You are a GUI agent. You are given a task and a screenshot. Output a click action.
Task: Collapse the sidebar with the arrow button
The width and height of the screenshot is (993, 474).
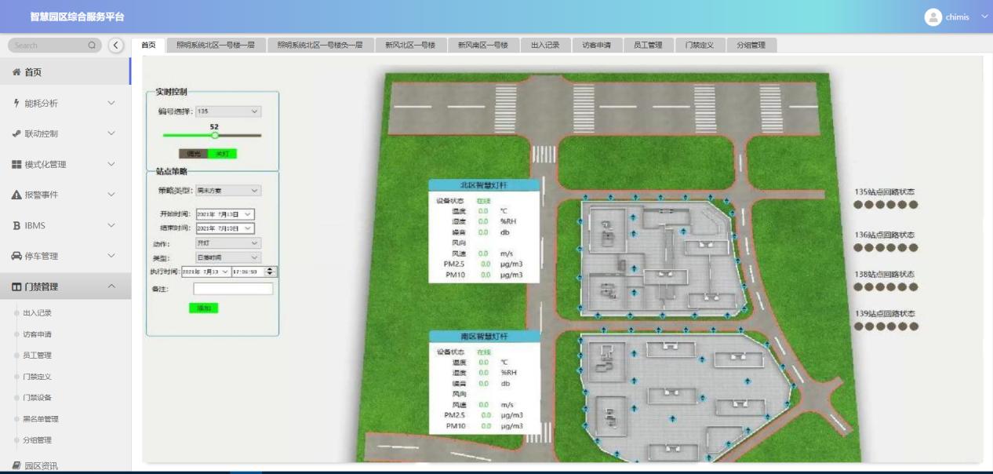click(116, 46)
